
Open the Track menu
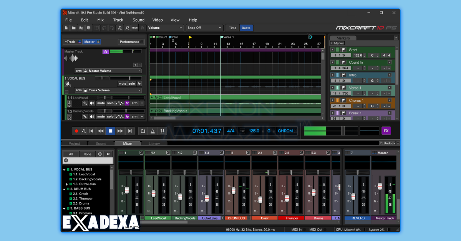(x=118, y=20)
